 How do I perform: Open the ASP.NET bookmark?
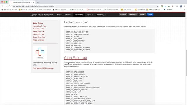(168, 10)
